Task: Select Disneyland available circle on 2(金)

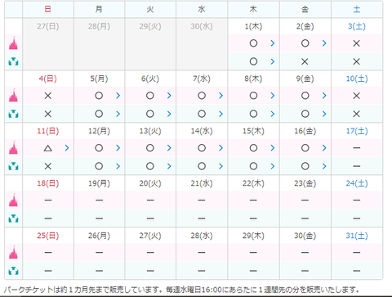Action: 305,43
